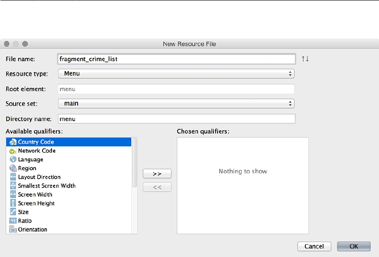Open the Resource type dropdown
The image size is (379, 257).
click(176, 74)
